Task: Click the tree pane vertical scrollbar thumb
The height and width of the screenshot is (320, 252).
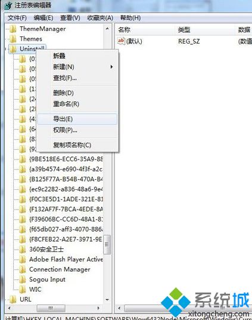Action: click(x=107, y=245)
